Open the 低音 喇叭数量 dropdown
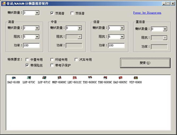The height and width of the screenshot is (135, 177). [x=122, y=28]
